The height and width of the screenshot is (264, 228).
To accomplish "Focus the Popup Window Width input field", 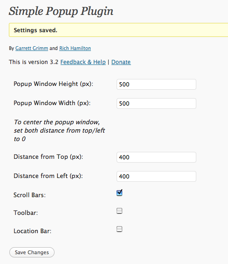I will pyautogui.click(x=156, y=104).
